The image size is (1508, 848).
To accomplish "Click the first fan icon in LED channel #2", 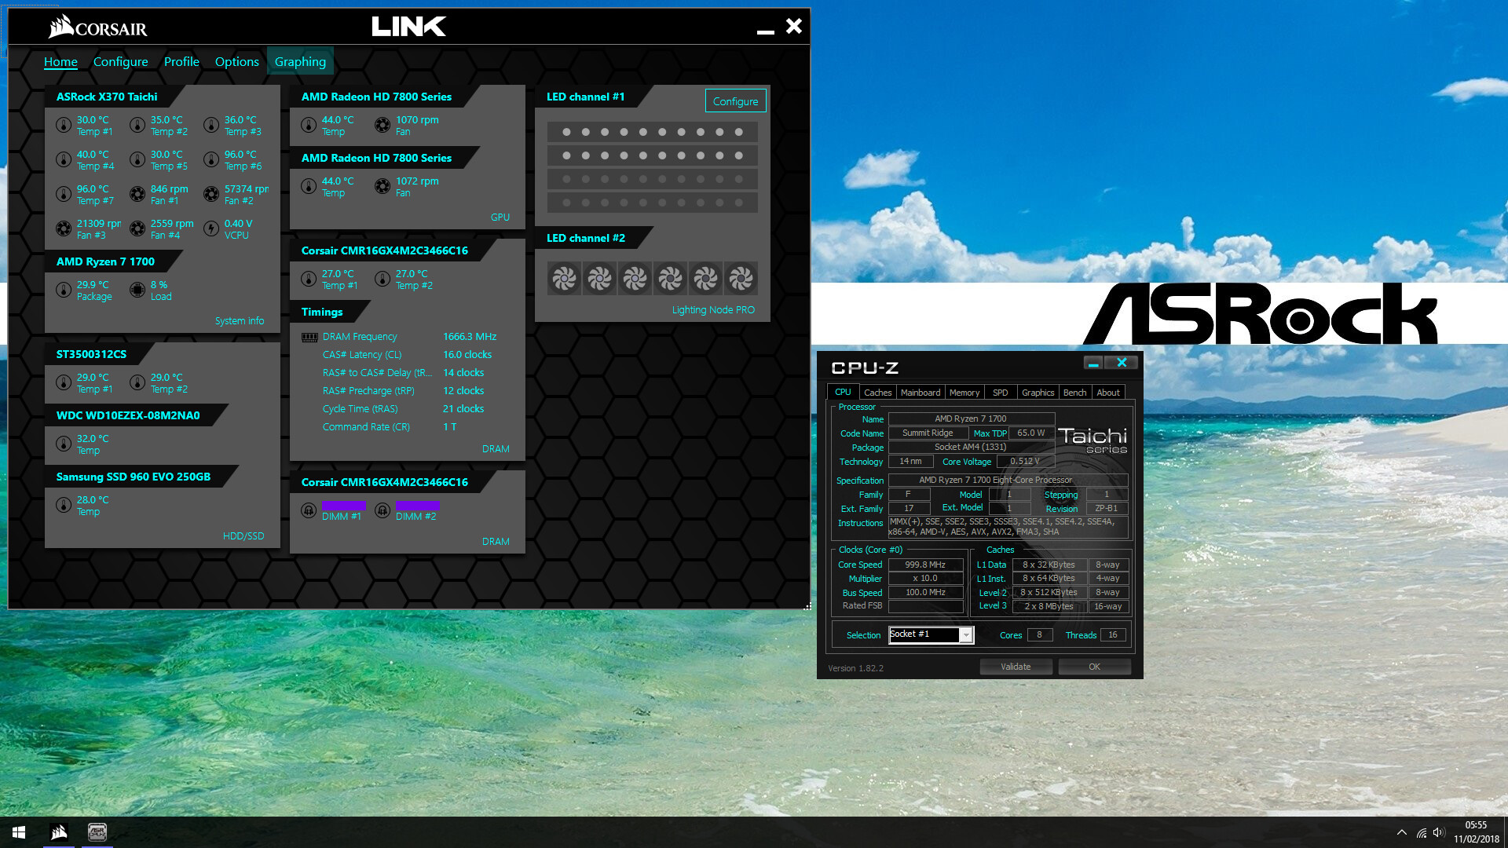I will pos(564,278).
